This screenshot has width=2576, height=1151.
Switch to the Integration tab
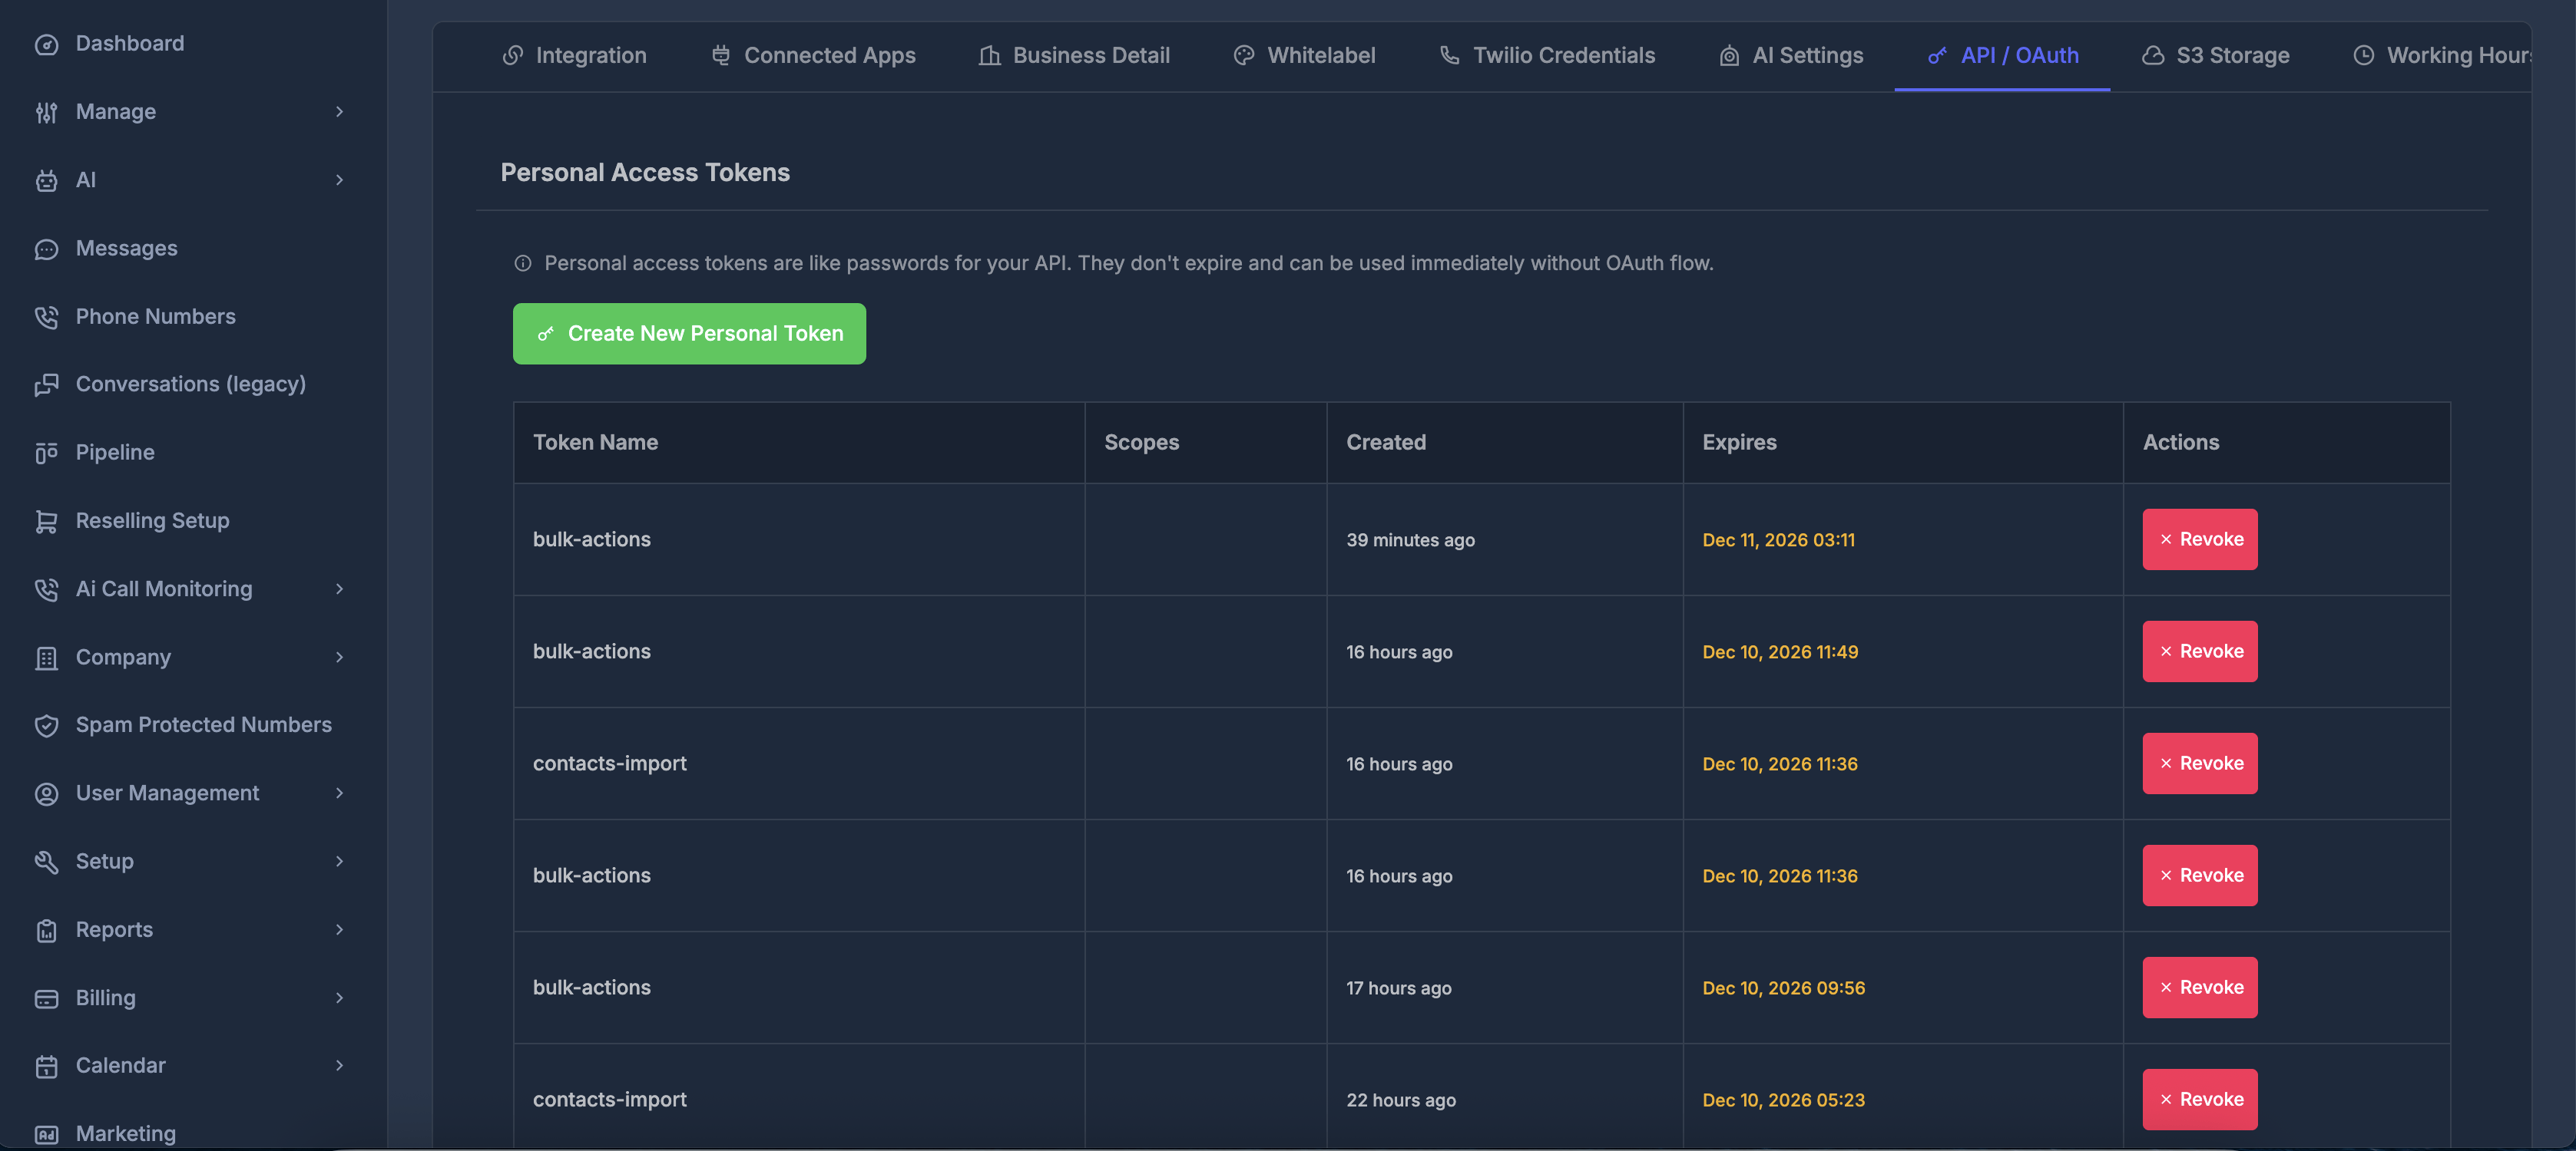575,56
